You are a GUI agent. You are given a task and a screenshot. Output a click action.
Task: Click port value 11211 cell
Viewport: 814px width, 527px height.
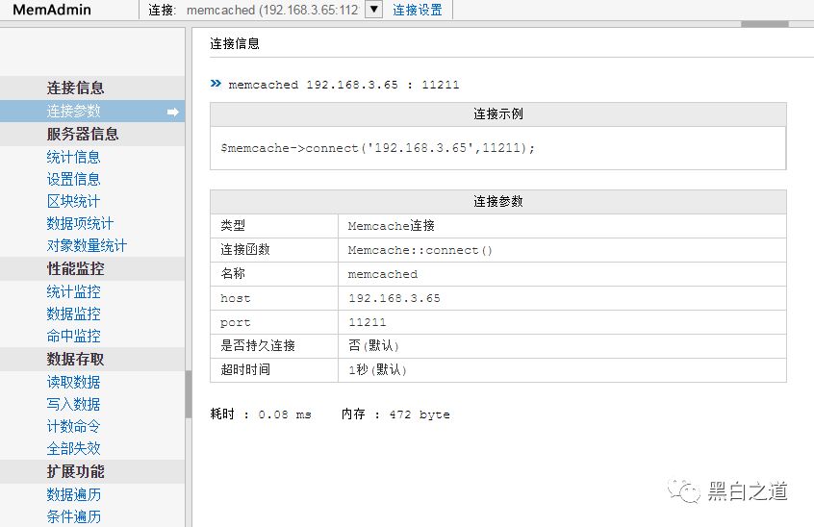coord(562,322)
